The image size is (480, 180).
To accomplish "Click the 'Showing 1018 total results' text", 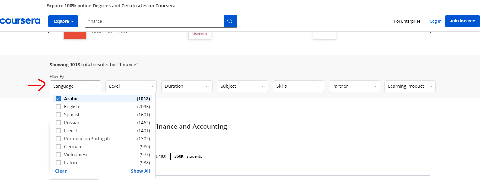I will pyautogui.click(x=94, y=65).
